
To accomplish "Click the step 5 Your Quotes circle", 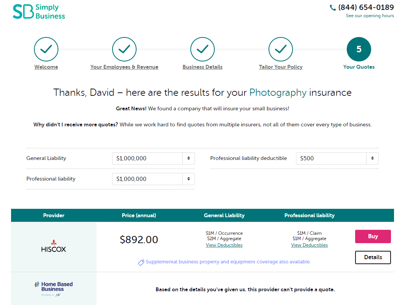I will (359, 49).
